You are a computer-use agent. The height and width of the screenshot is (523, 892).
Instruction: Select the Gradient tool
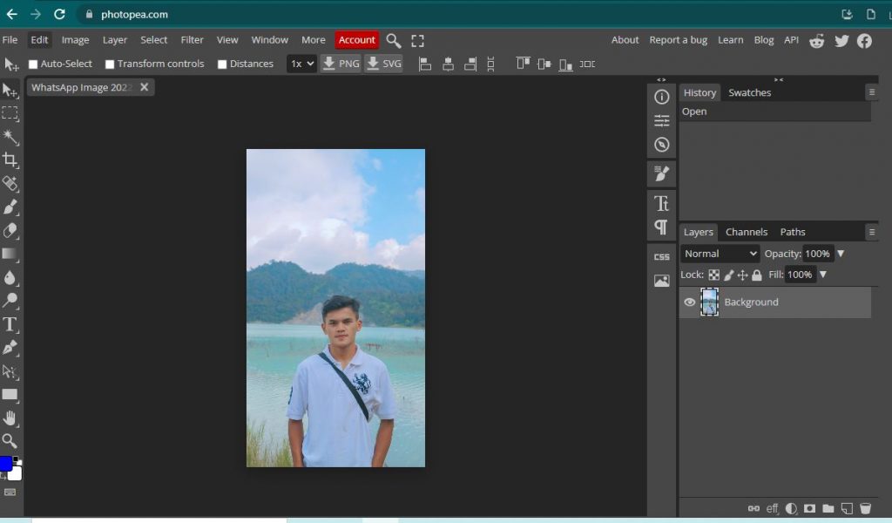point(10,254)
